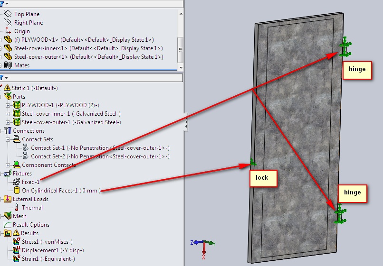This screenshot has width=383, height=266.
Task: Select the Fixed-1 label
Action: pyautogui.click(x=30, y=182)
